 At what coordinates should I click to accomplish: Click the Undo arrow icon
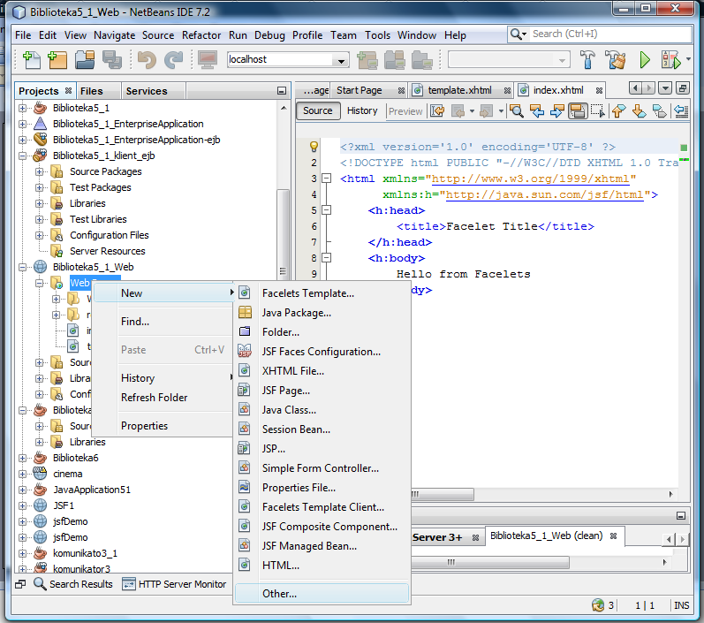click(x=147, y=60)
